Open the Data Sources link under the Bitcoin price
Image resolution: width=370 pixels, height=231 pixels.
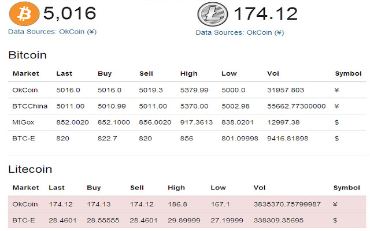(x=53, y=32)
